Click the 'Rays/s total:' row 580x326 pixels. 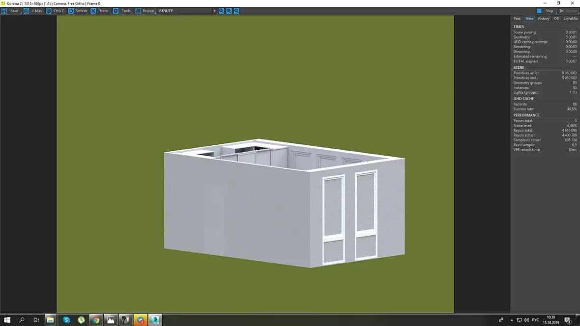[x=545, y=131]
